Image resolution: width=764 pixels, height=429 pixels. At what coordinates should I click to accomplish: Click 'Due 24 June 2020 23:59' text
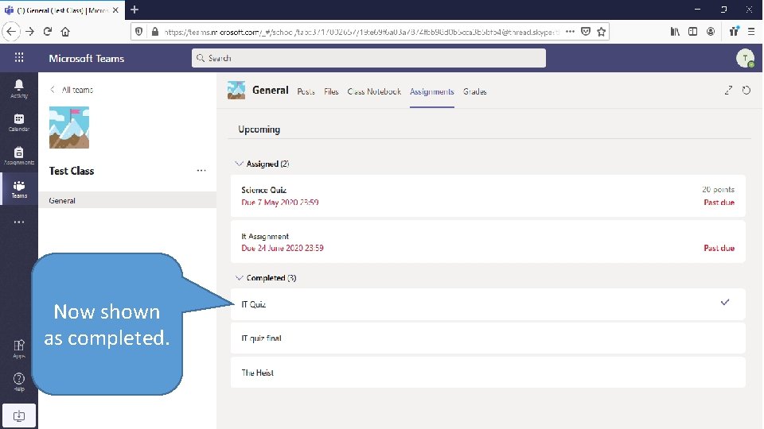pos(283,248)
